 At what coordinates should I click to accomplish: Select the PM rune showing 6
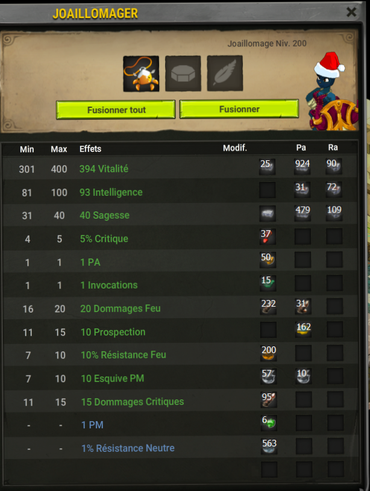coord(269,422)
